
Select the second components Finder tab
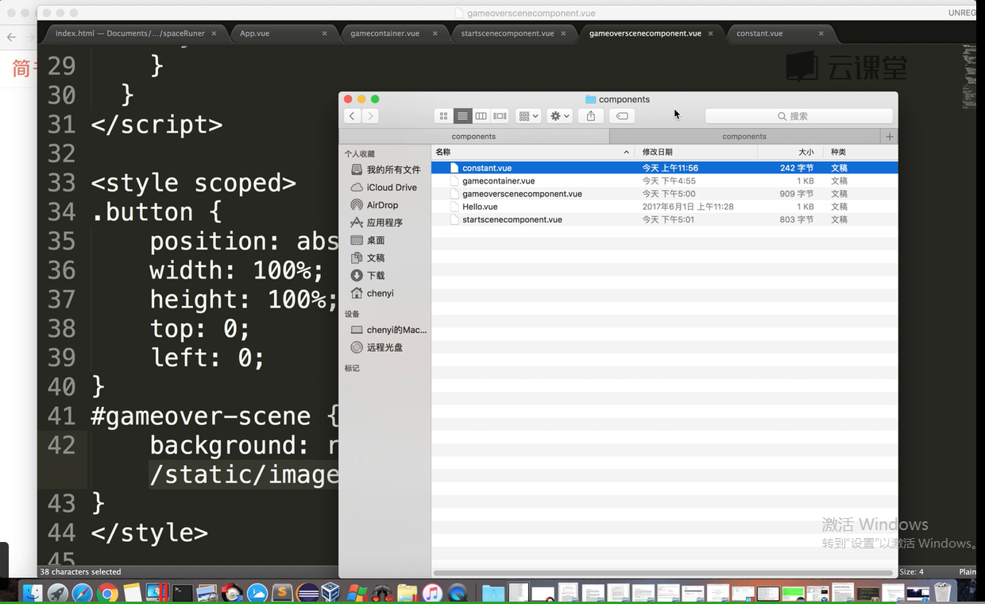click(x=744, y=137)
